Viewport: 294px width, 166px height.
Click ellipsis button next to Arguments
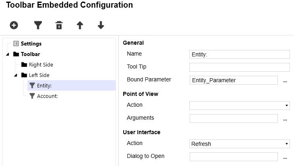(x=285, y=119)
